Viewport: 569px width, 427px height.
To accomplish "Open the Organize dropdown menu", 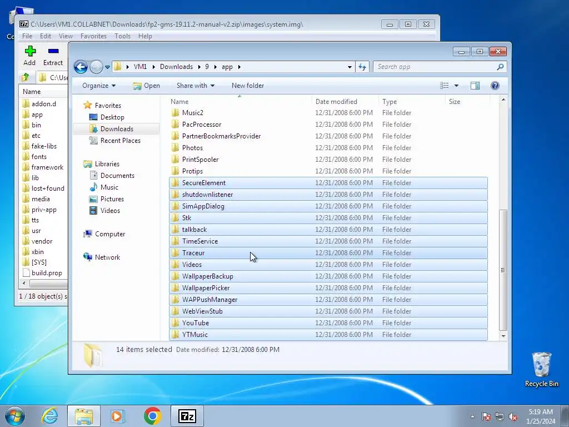I will (99, 86).
